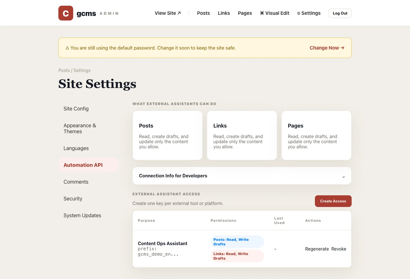Expand Connection Info for Developers
Viewport: 410px width, 279px height.
point(242,176)
